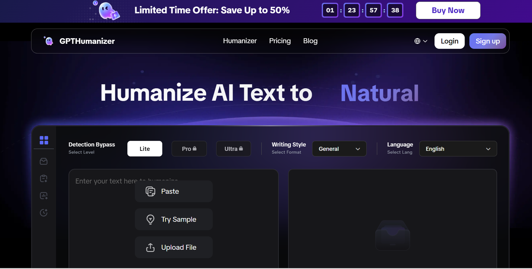Open the Blog menu item
The height and width of the screenshot is (269, 532).
310,41
